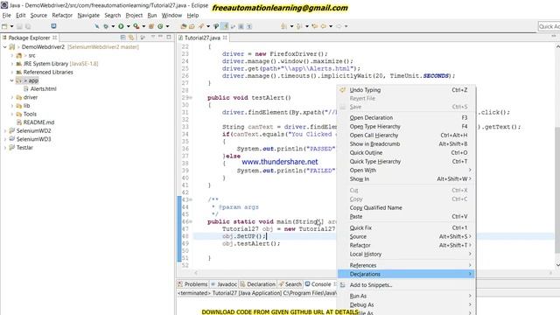Screen dimensions: 560x315
Task: Select README.md file
Action: pos(38,122)
